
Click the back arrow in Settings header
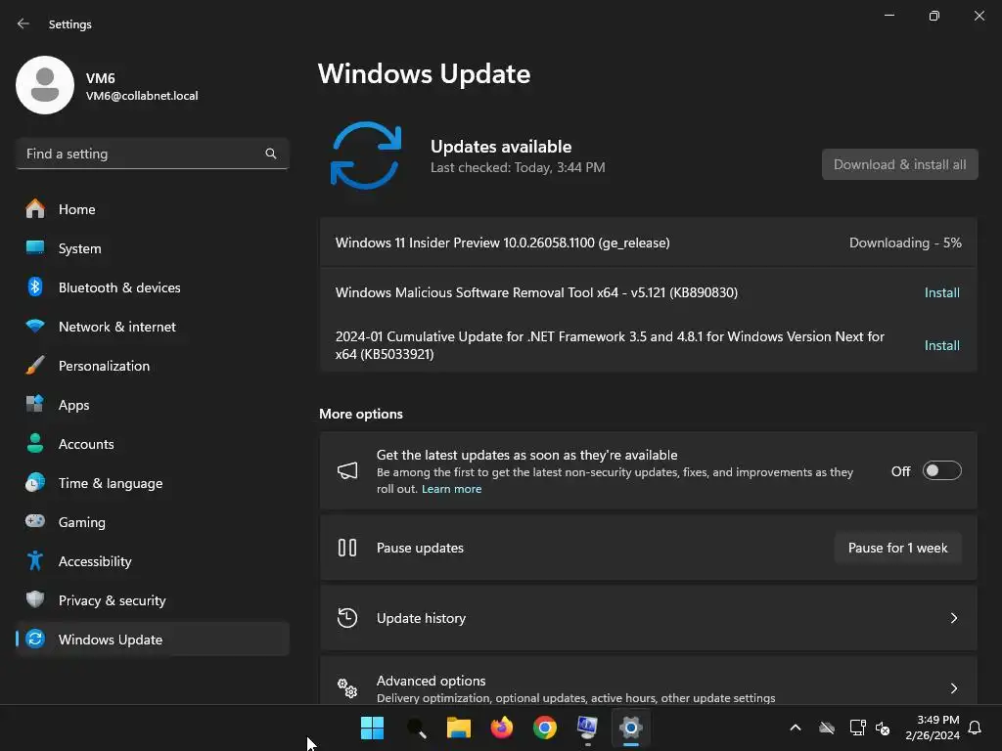tap(23, 23)
